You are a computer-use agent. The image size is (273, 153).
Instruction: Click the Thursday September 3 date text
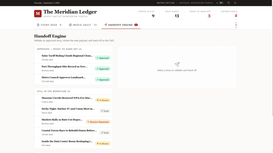pyautogui.click(x=47, y=3)
